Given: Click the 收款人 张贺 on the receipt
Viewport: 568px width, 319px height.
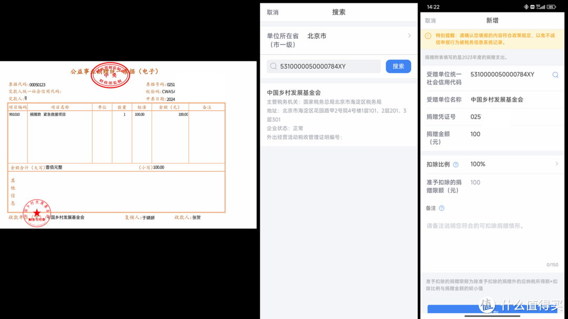Looking at the screenshot, I should coord(187,218).
